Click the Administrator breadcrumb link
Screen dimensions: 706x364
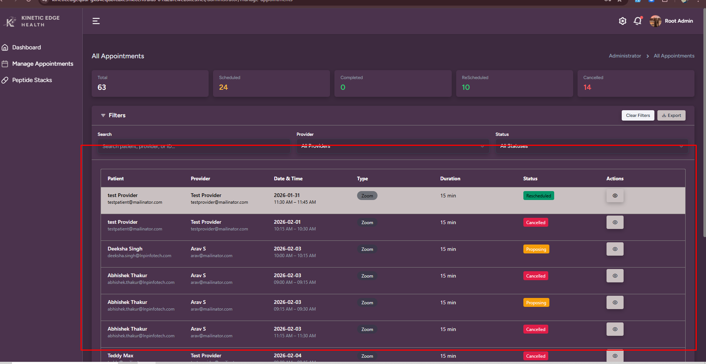pyautogui.click(x=625, y=56)
